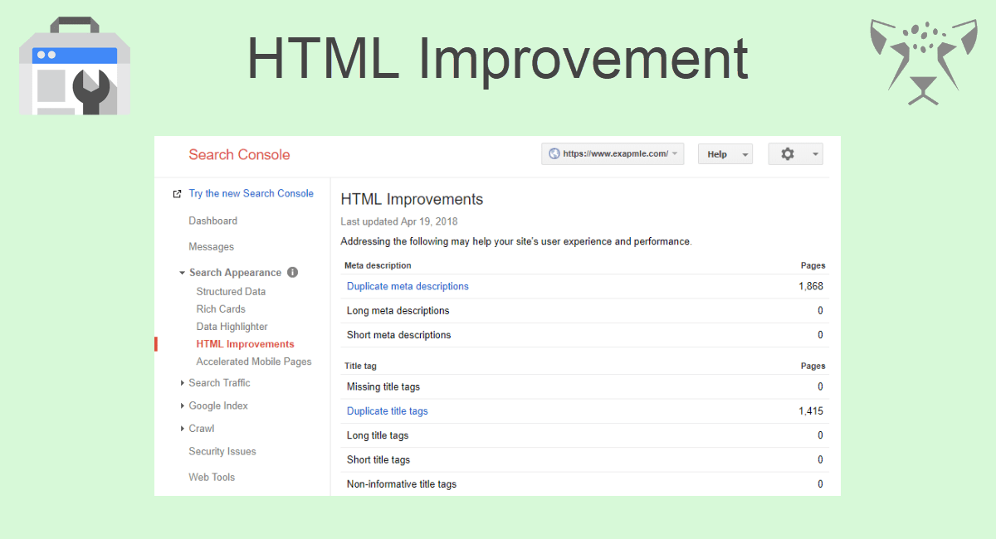Select Structured Data
Viewport: 996px width, 539px height.
pyautogui.click(x=231, y=292)
